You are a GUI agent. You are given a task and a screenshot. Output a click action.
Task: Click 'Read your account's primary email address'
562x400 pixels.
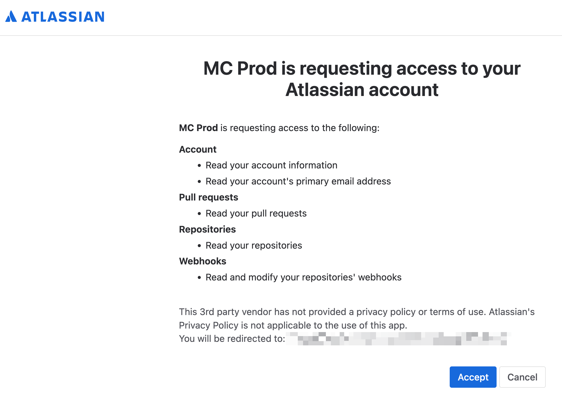tap(298, 181)
